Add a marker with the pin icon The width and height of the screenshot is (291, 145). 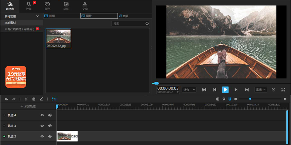[224, 99]
